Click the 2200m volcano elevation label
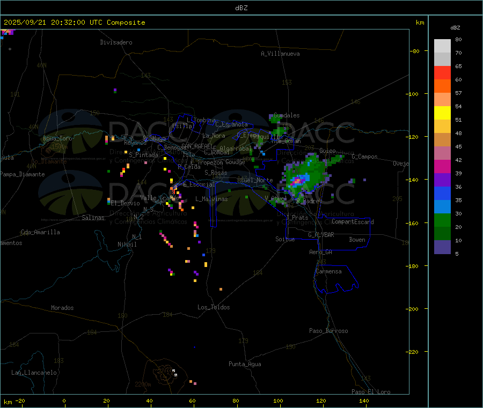This screenshot has height=408, width=483. [143, 384]
